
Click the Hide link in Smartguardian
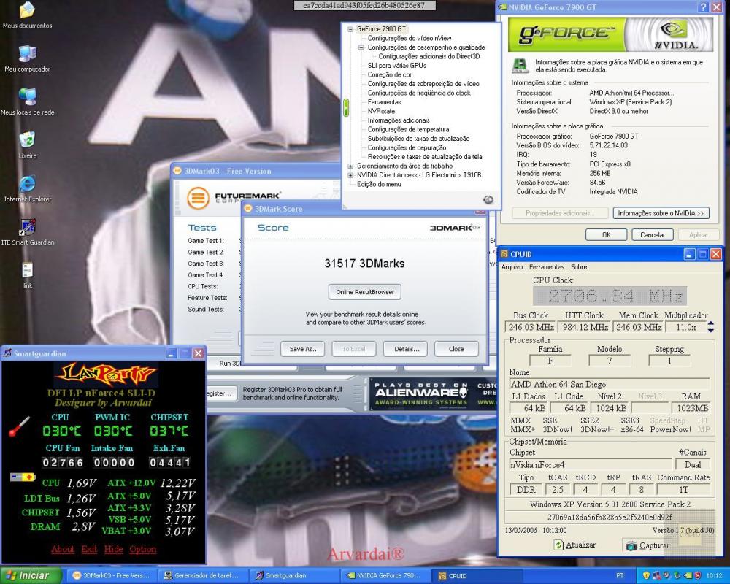113,549
